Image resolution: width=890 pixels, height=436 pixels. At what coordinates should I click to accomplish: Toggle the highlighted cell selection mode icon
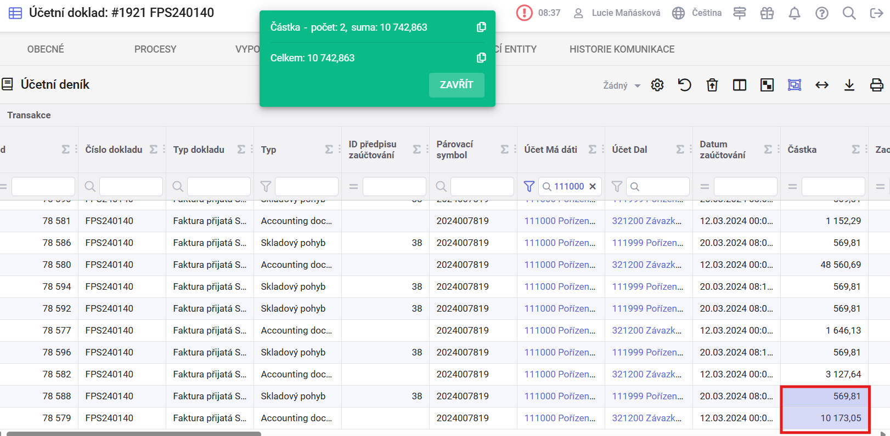tap(795, 85)
